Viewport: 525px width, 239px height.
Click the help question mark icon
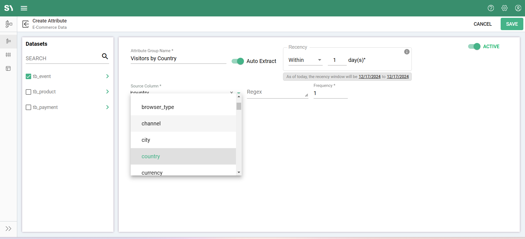click(491, 8)
